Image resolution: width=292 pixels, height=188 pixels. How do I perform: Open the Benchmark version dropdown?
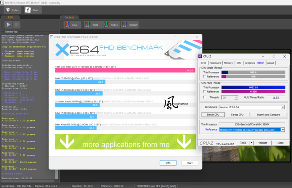pos(283,107)
